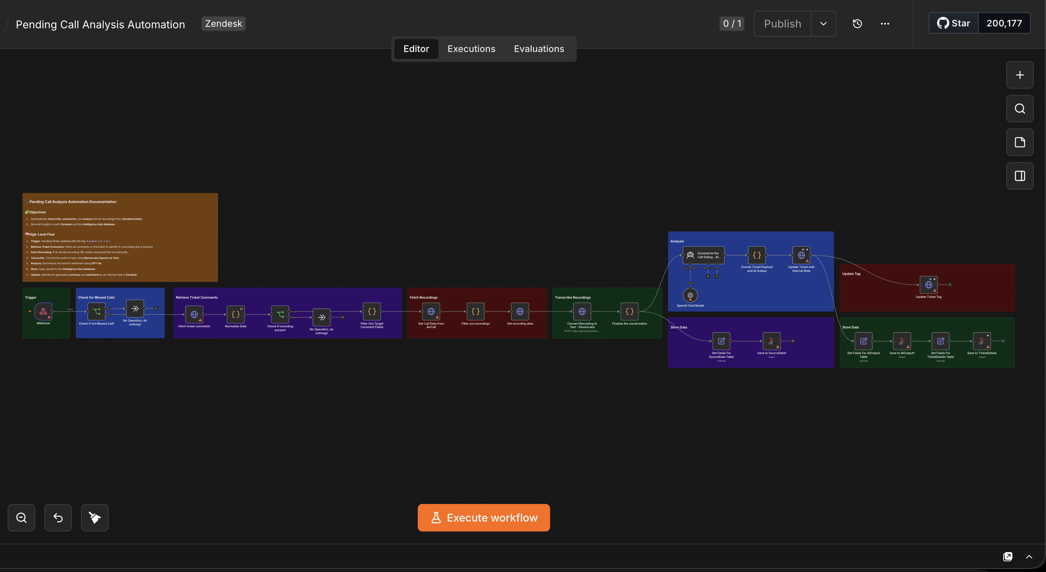Open workflow history
Image resolution: width=1046 pixels, height=572 pixels.
tap(857, 24)
